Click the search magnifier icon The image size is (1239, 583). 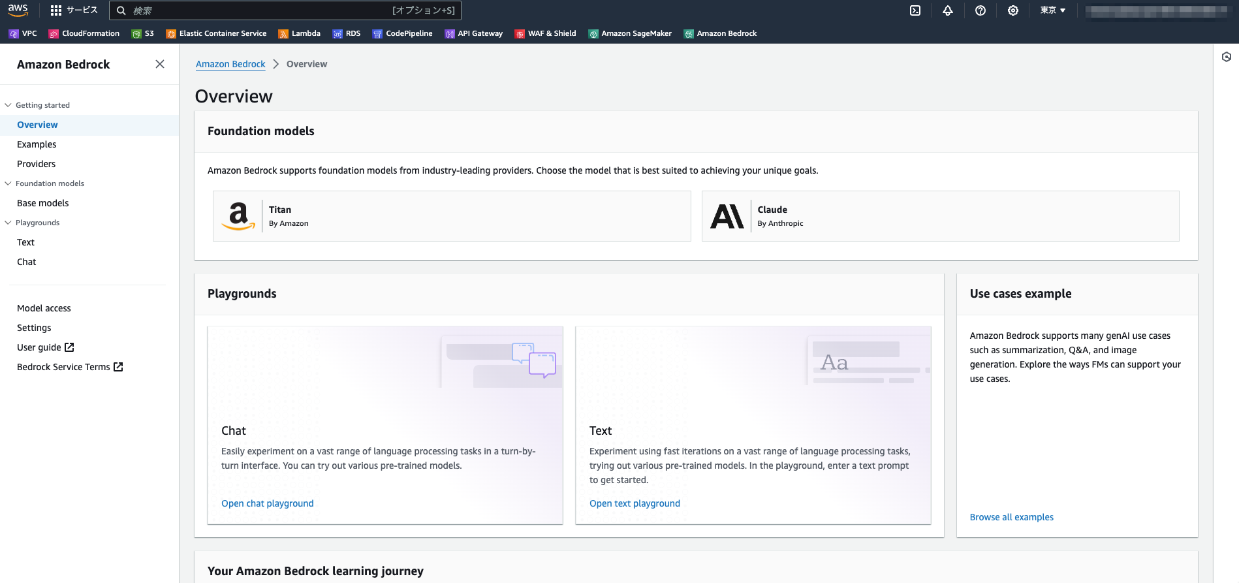121,10
